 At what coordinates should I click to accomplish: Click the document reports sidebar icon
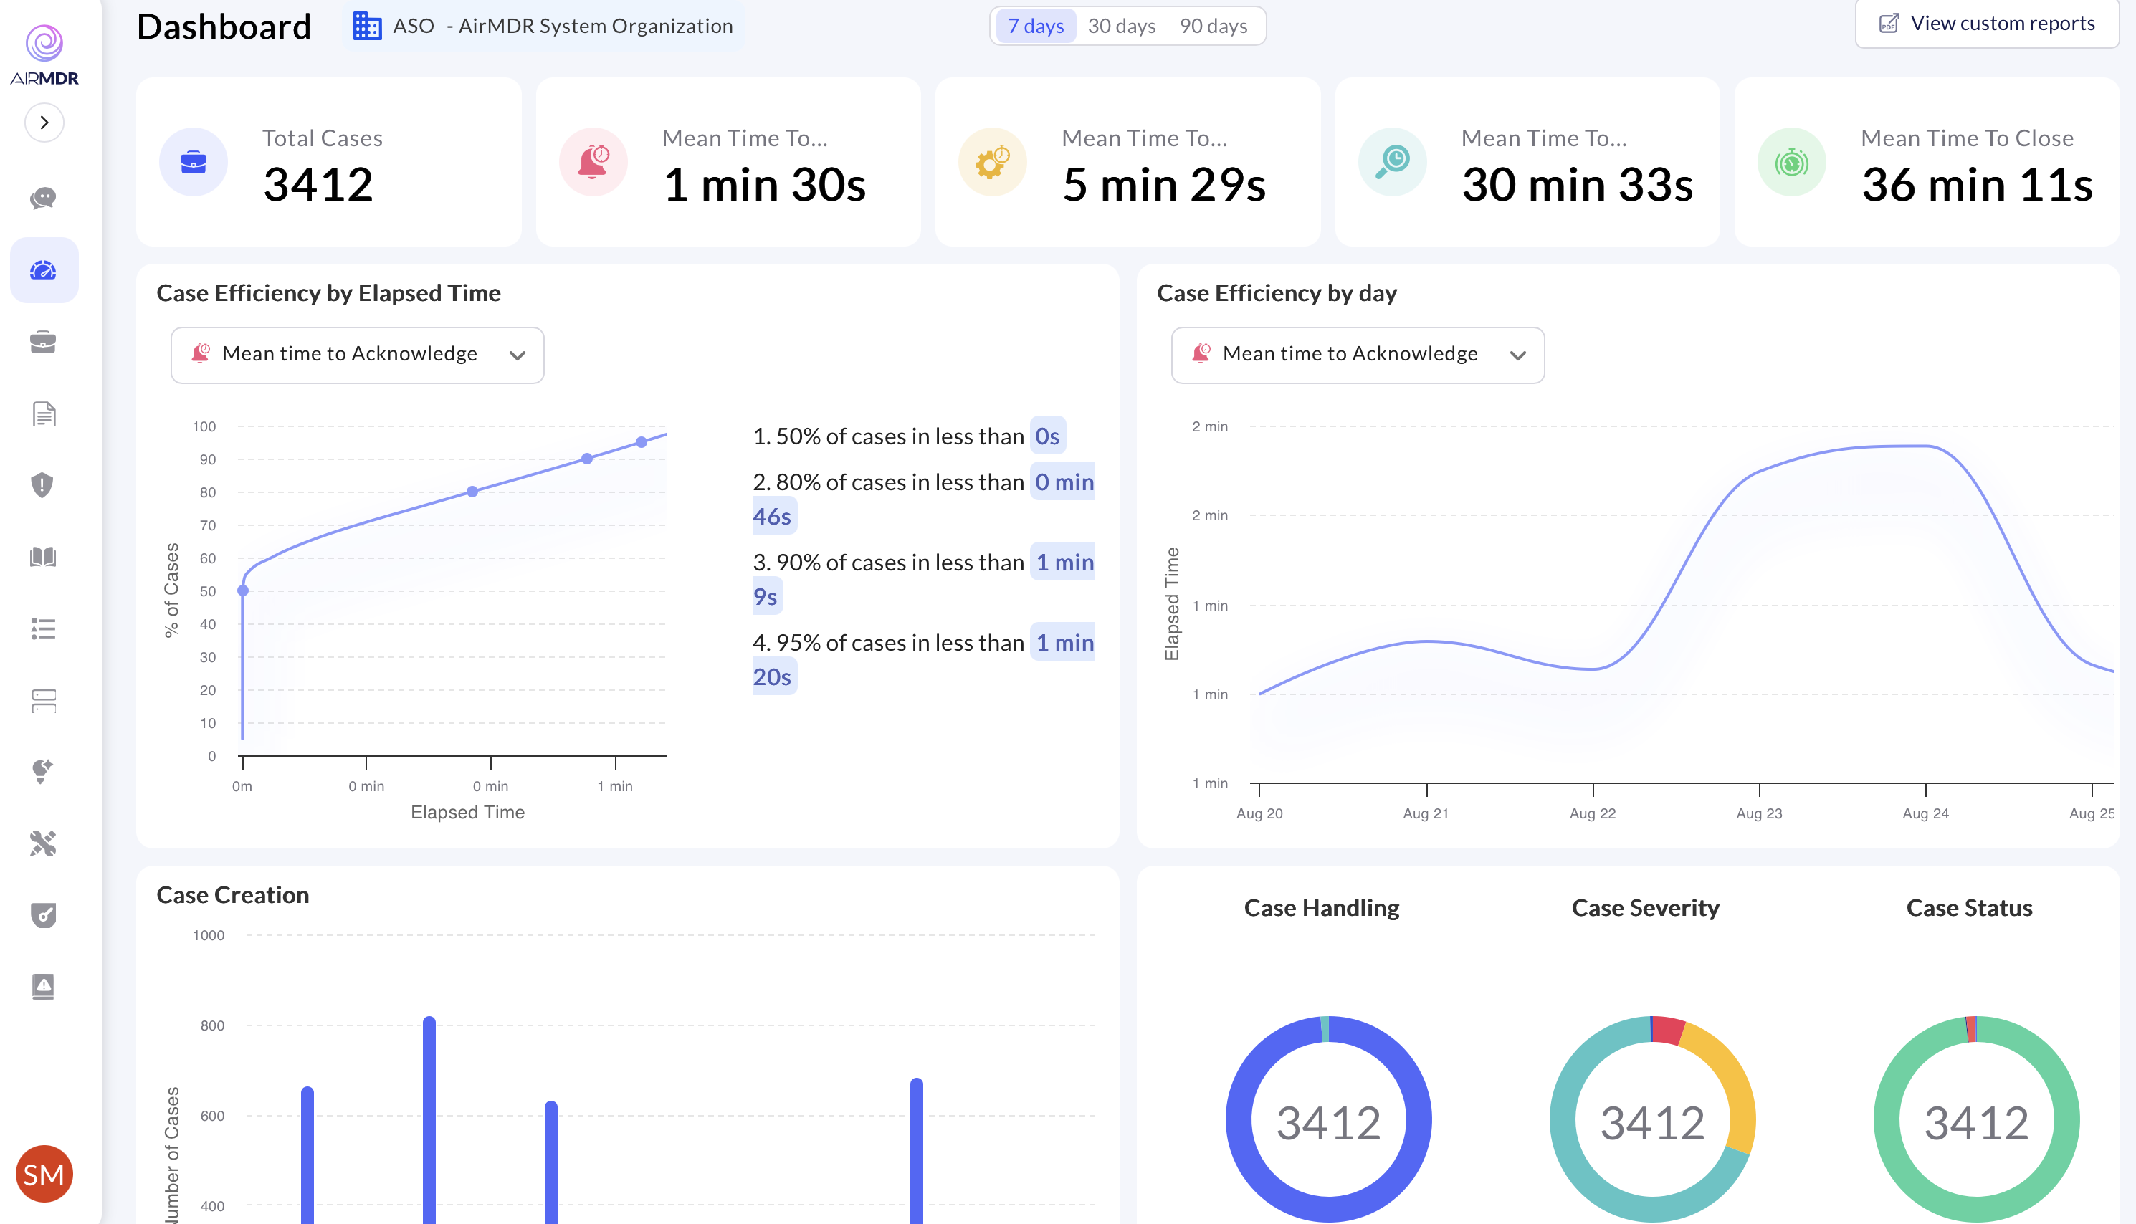[x=43, y=413]
